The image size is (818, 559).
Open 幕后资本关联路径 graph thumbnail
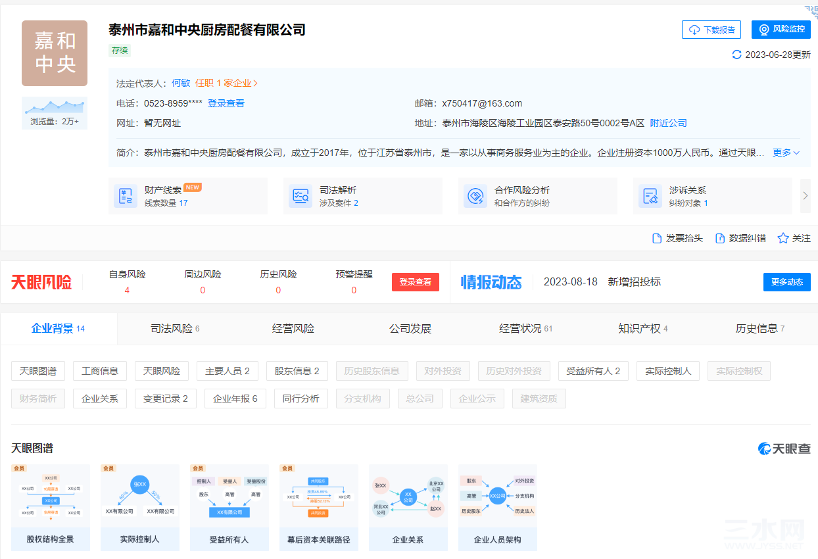click(319, 508)
